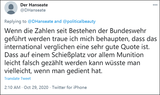Click the Oct 29, 2020 date
The height and width of the screenshot is (95, 160).
coord(36,87)
